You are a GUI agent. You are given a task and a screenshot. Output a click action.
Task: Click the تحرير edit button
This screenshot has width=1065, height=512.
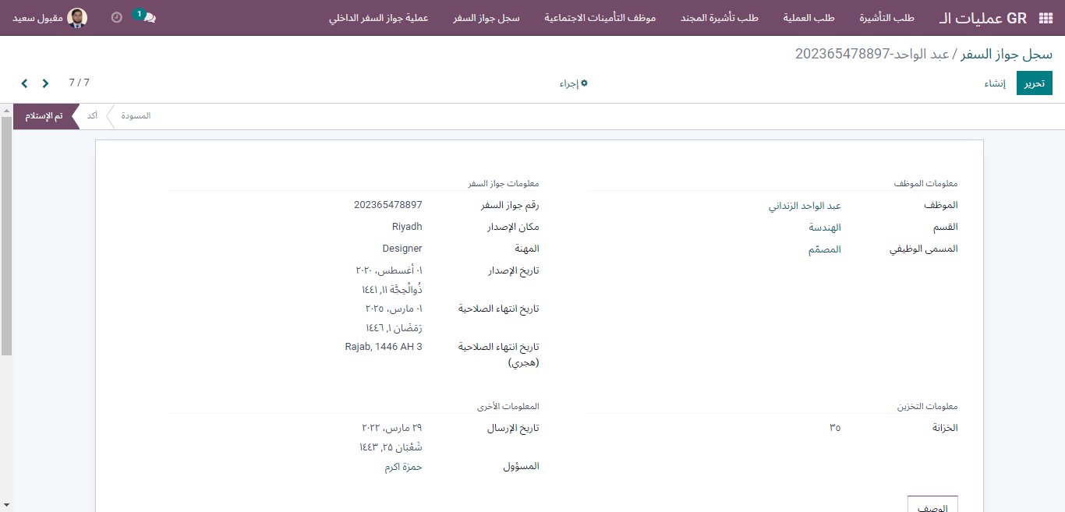pos(1035,83)
